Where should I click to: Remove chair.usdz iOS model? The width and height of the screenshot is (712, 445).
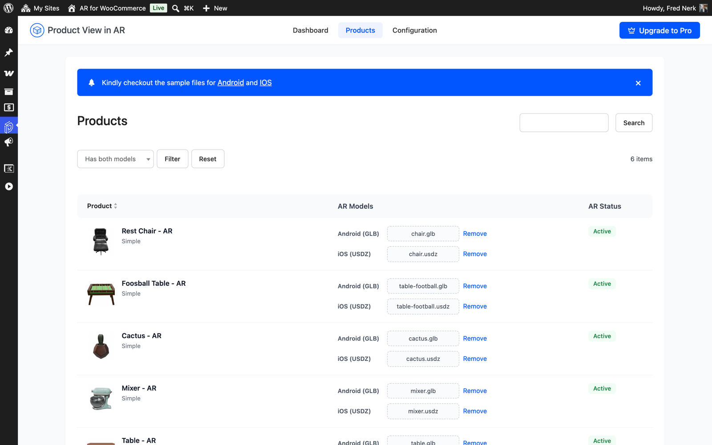click(x=475, y=254)
